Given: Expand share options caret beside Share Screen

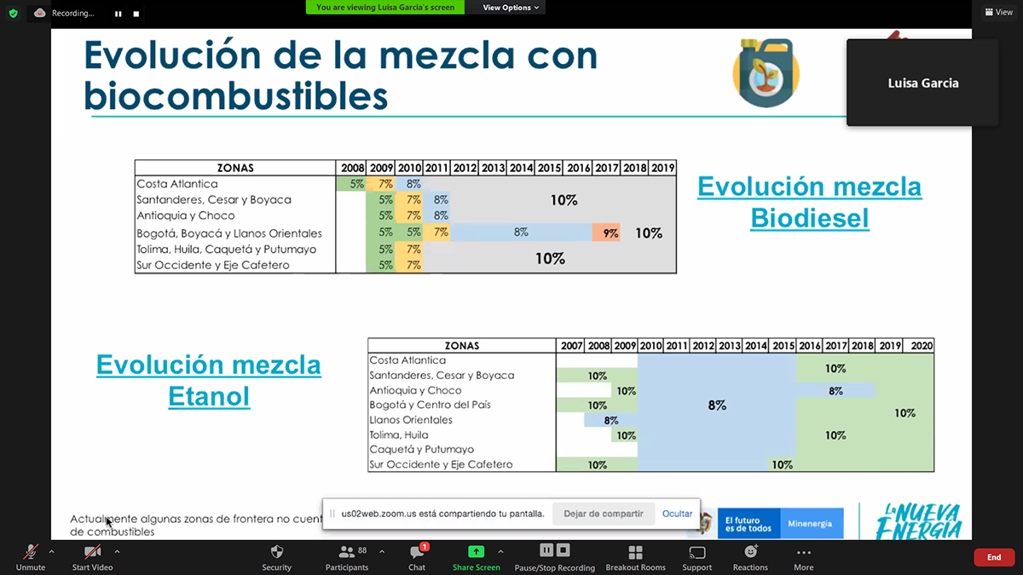Looking at the screenshot, I should [x=500, y=551].
